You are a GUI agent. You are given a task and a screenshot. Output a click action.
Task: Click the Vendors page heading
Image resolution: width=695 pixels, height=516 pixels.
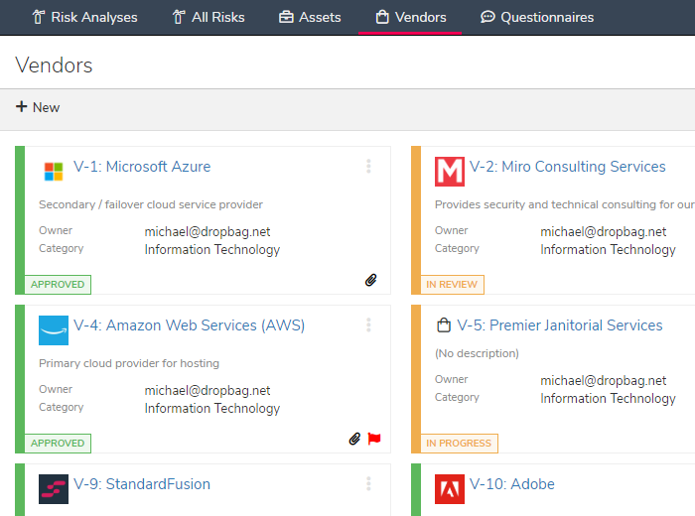pyautogui.click(x=54, y=65)
